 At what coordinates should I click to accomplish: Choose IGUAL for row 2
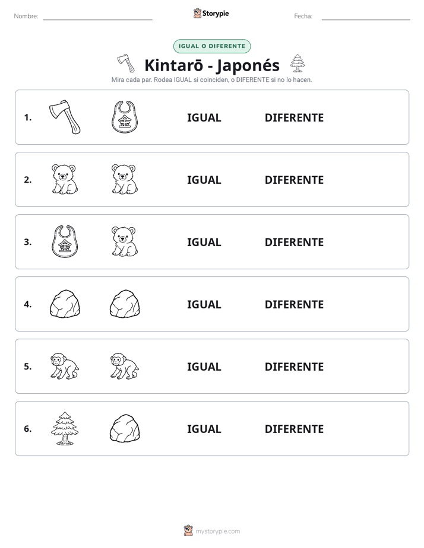click(x=204, y=180)
